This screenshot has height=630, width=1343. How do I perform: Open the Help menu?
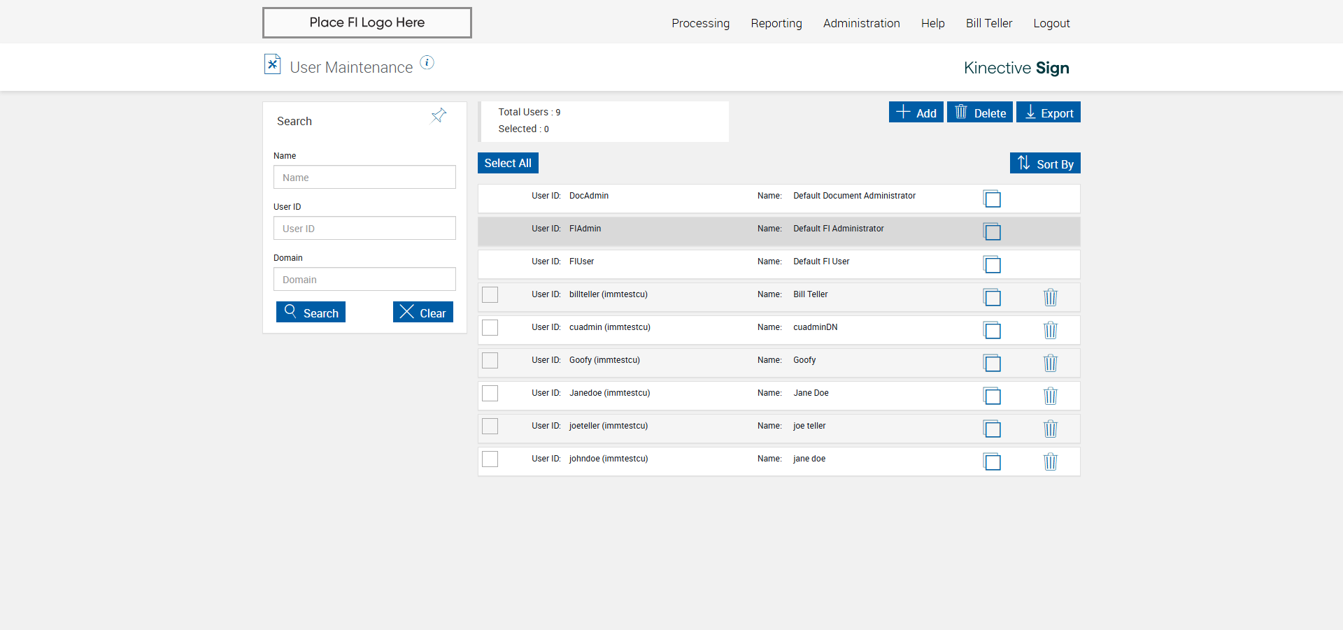tap(933, 23)
